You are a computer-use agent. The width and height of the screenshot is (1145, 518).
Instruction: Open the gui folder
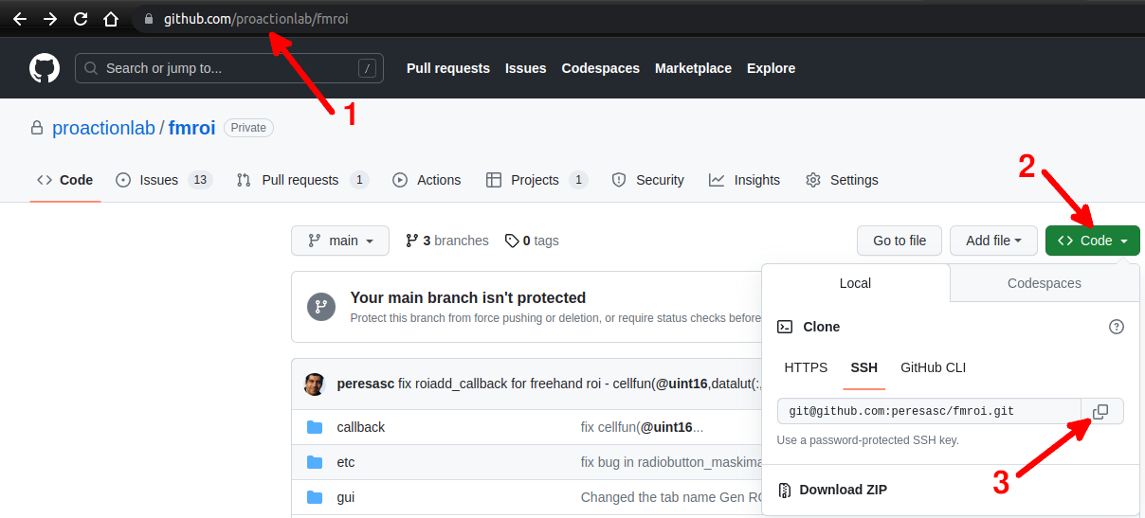[346, 497]
